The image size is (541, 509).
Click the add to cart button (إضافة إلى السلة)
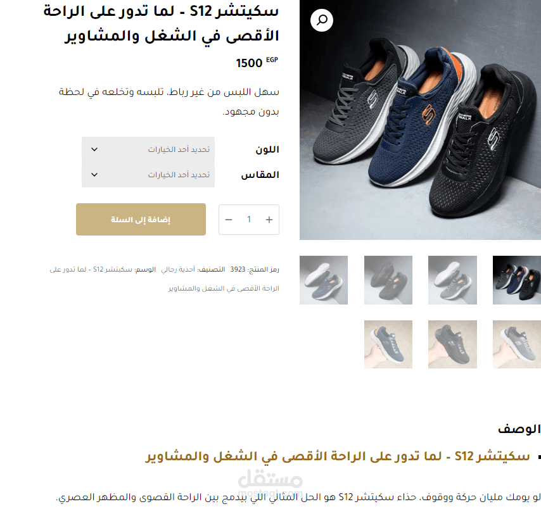pyautogui.click(x=141, y=220)
